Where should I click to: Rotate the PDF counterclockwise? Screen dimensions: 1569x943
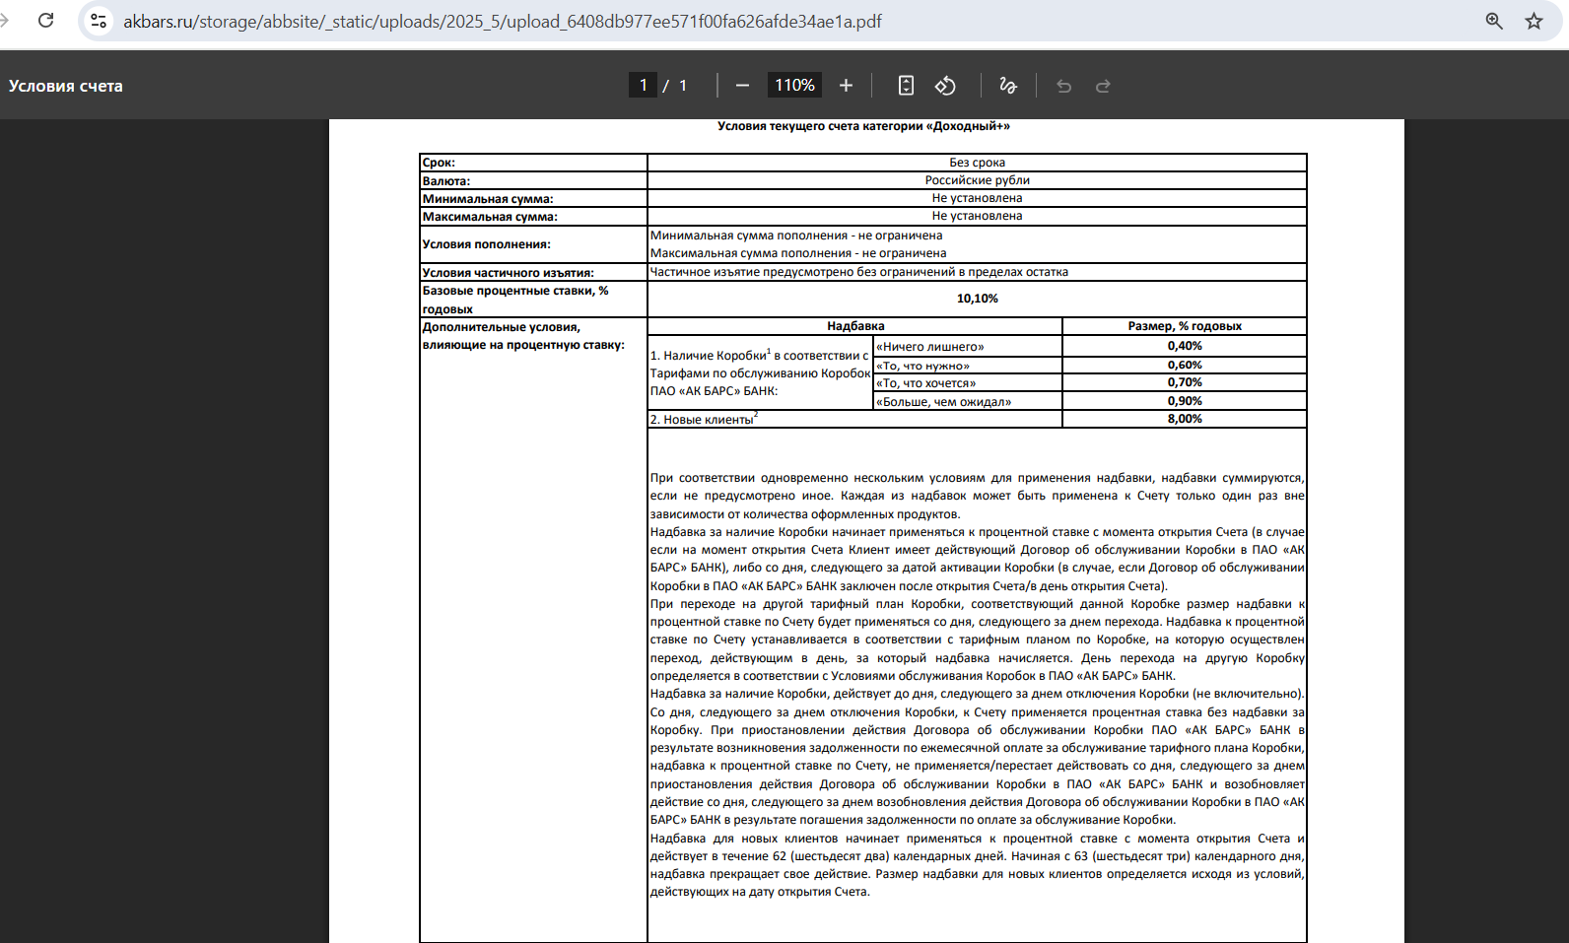coord(945,86)
